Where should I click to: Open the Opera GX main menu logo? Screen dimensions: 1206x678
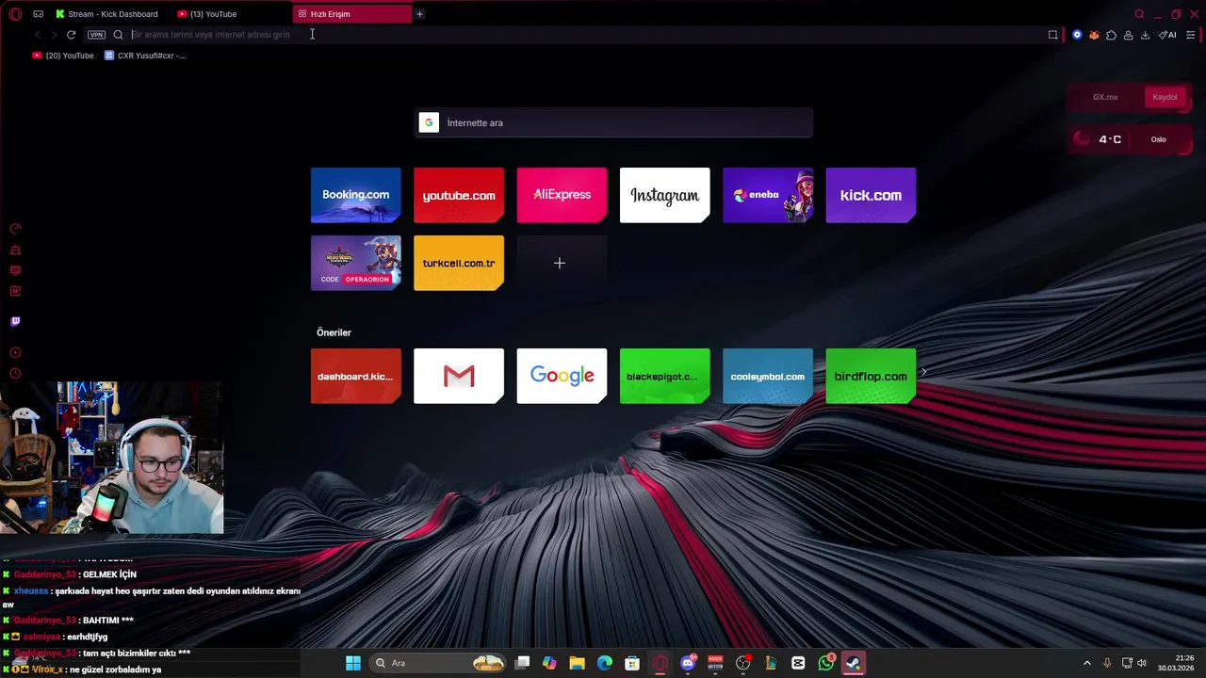(x=15, y=14)
